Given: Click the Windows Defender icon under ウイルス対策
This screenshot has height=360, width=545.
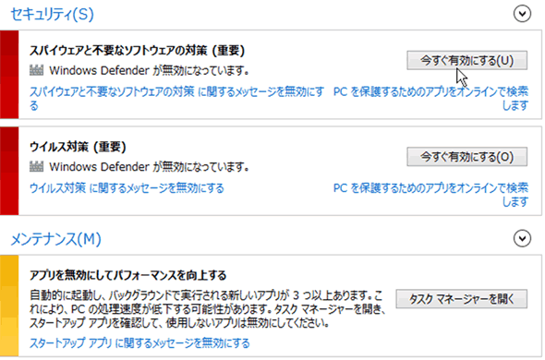Looking at the screenshot, I should click(37, 167).
